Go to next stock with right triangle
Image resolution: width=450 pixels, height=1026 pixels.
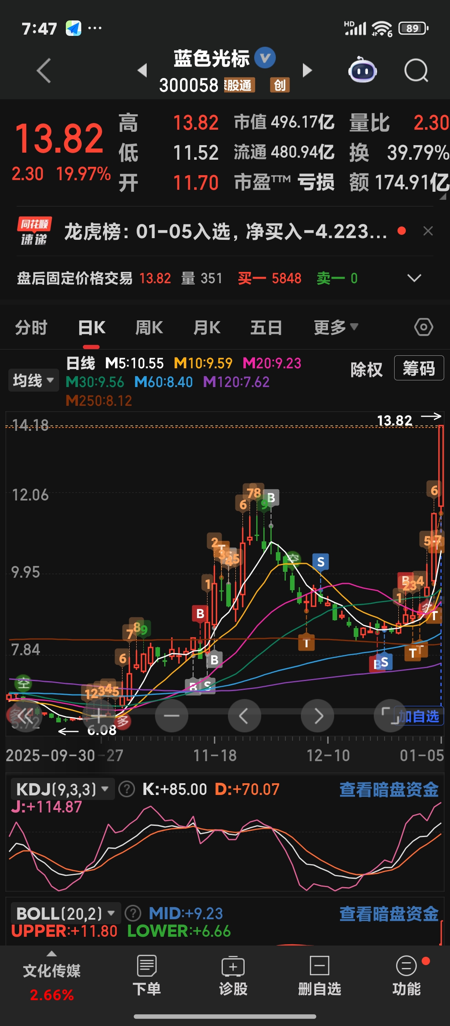point(307,70)
